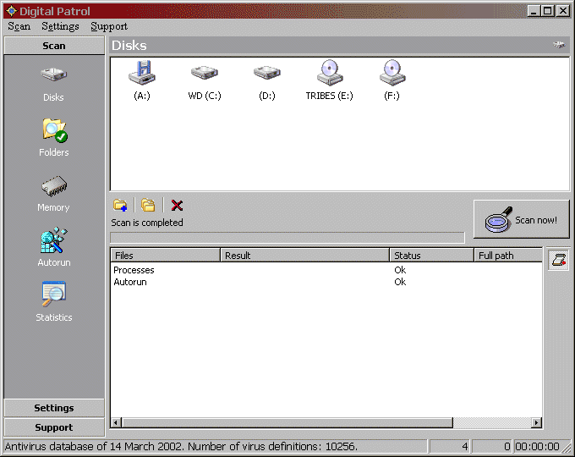The width and height of the screenshot is (575, 457).
Task: Click the scrollbar left arrow
Action: point(116,422)
